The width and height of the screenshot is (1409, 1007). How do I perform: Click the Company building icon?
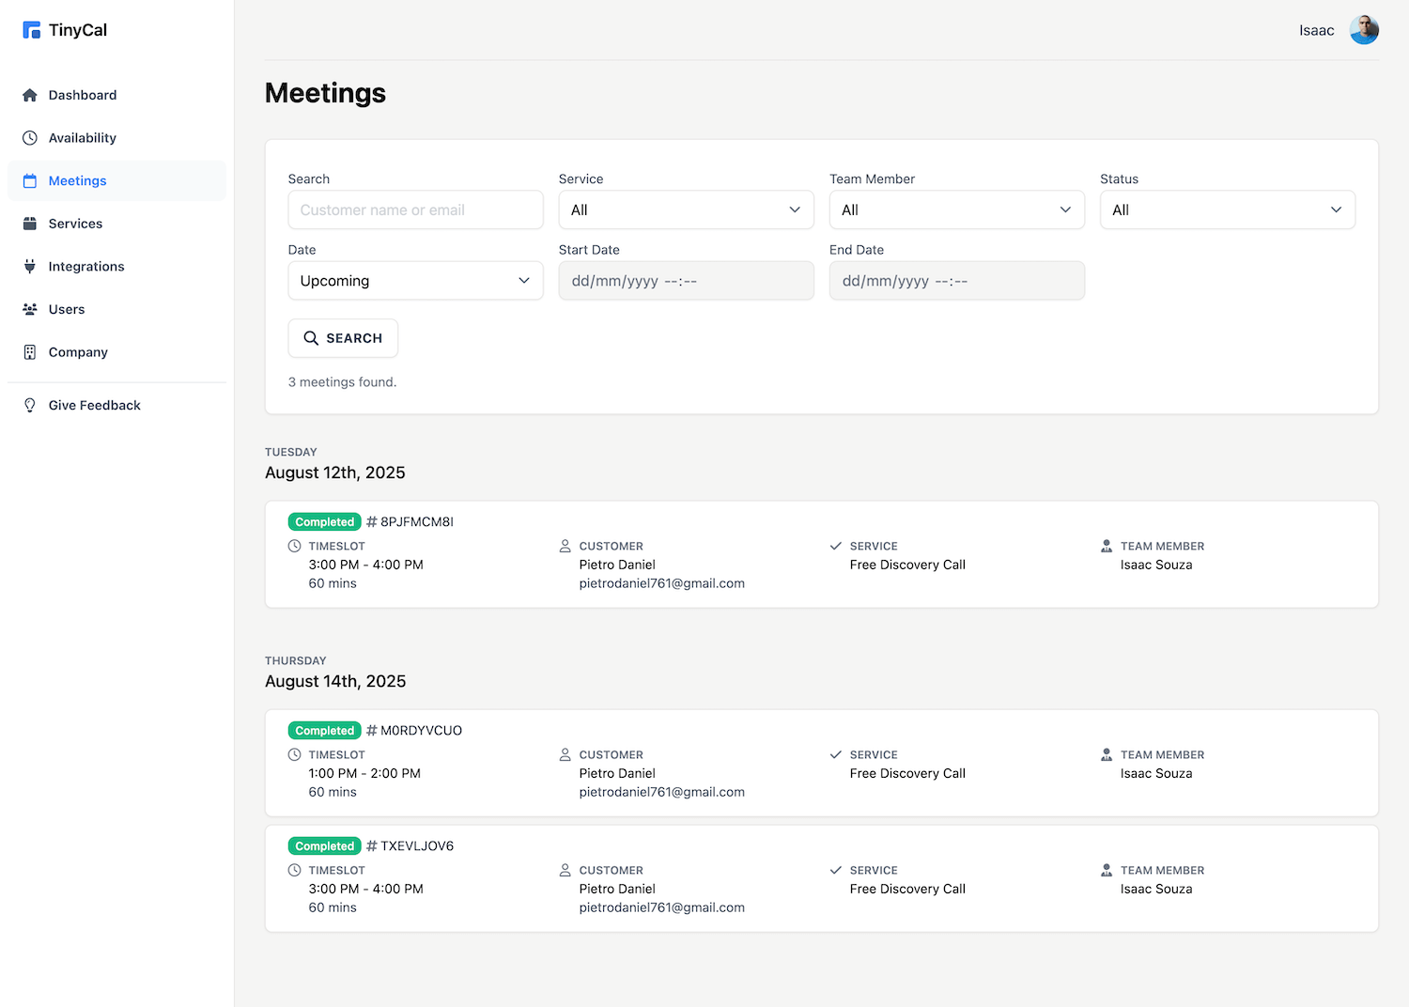(x=30, y=352)
